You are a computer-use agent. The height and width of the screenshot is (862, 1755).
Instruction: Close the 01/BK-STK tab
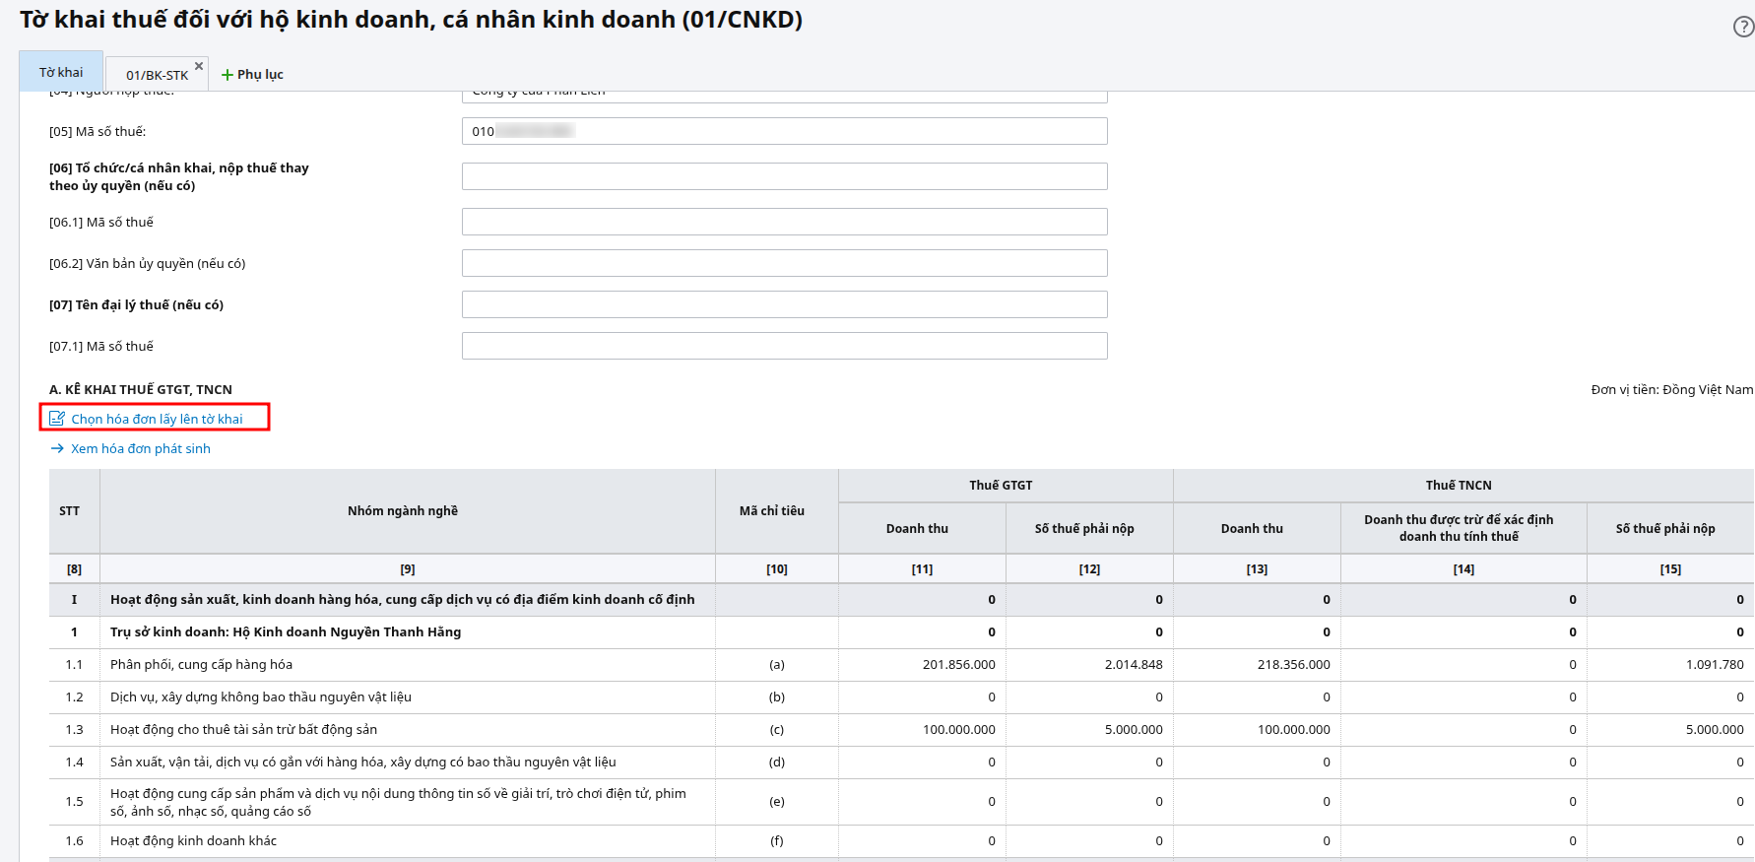coord(199,66)
